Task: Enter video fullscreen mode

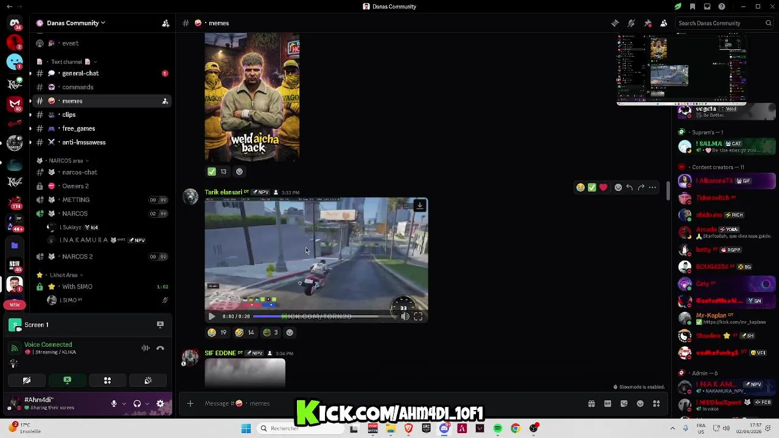Action: tap(418, 316)
